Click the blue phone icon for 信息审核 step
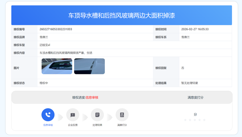Image resolution: width=242 pixels, height=137 pixels. (48, 115)
